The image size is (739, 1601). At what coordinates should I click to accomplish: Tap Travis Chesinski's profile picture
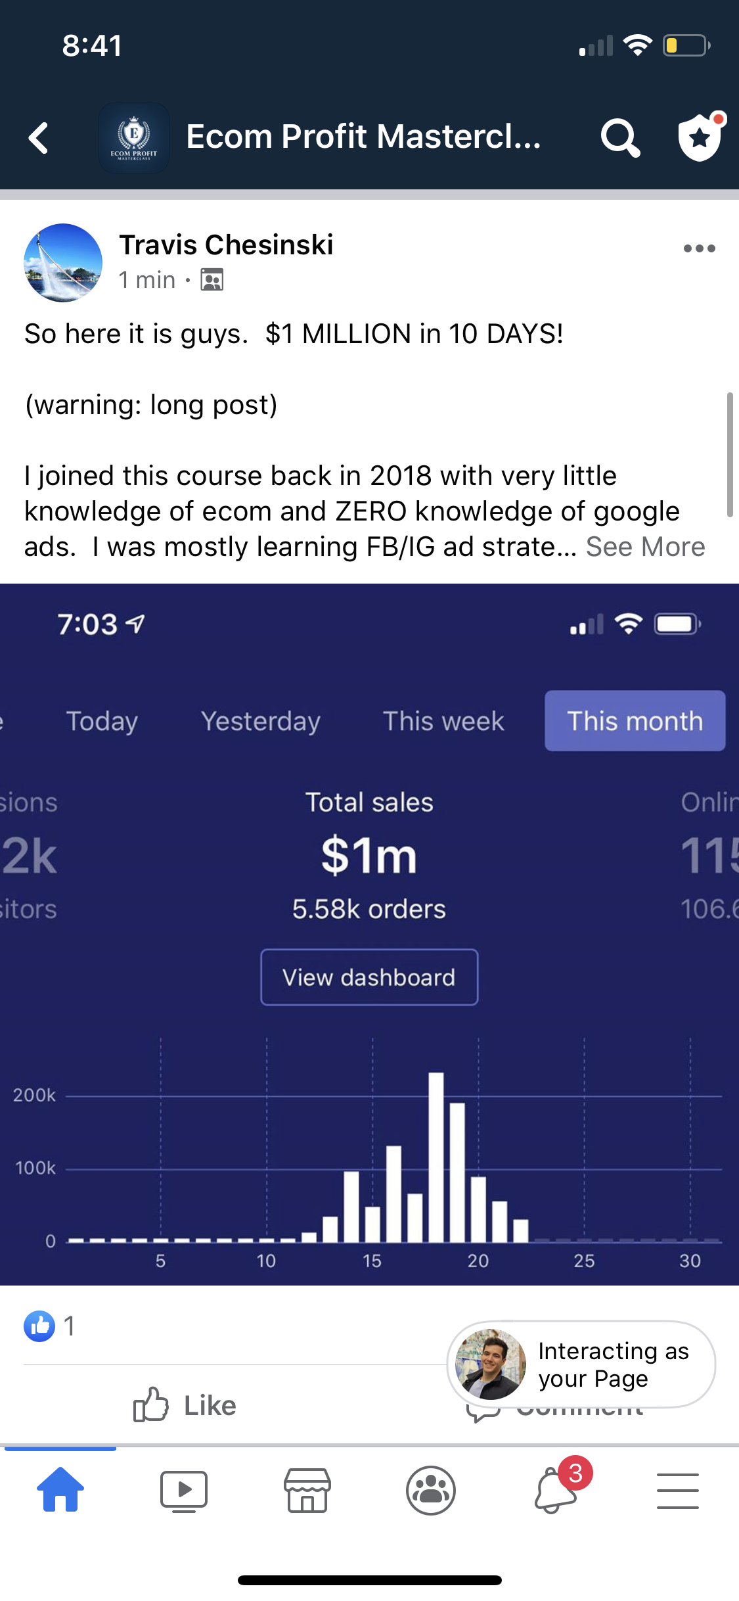[63, 263]
